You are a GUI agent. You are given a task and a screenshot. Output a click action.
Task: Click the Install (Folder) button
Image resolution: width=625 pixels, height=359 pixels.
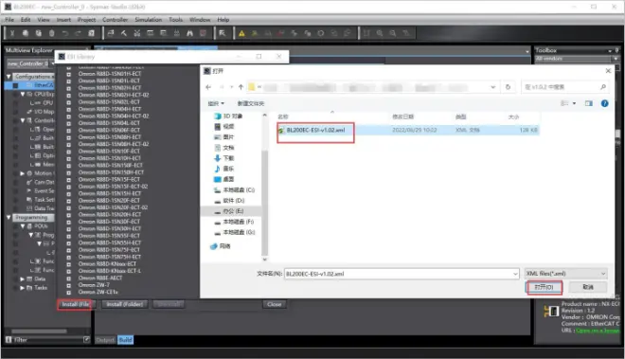coord(124,304)
